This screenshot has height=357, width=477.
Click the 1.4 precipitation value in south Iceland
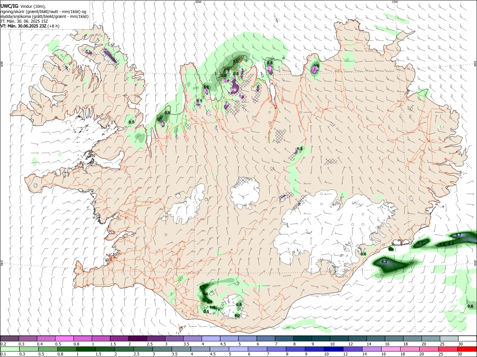click(x=205, y=294)
